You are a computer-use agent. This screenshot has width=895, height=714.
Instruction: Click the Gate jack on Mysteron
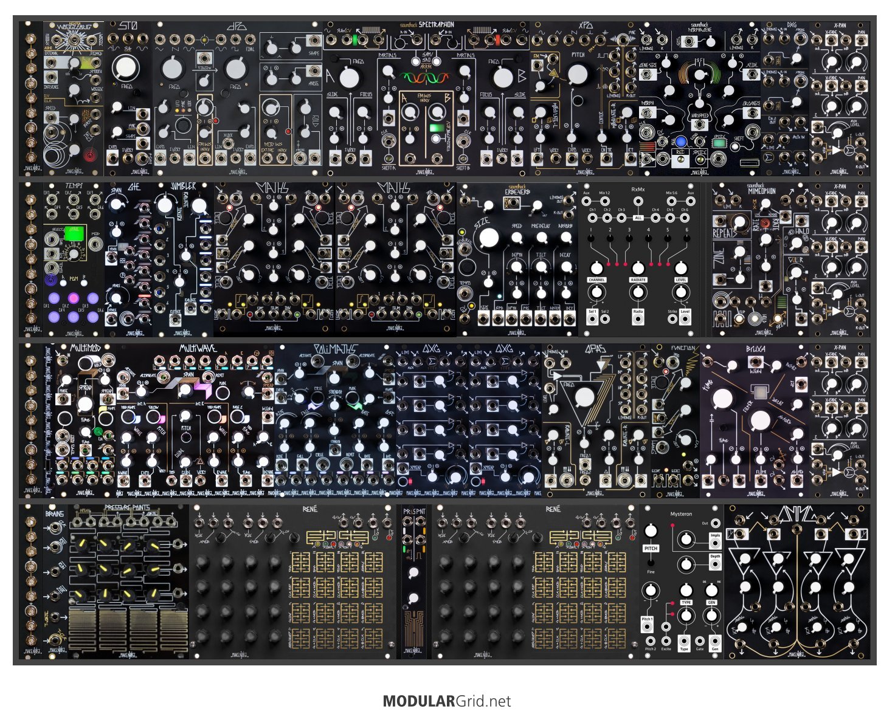point(700,640)
